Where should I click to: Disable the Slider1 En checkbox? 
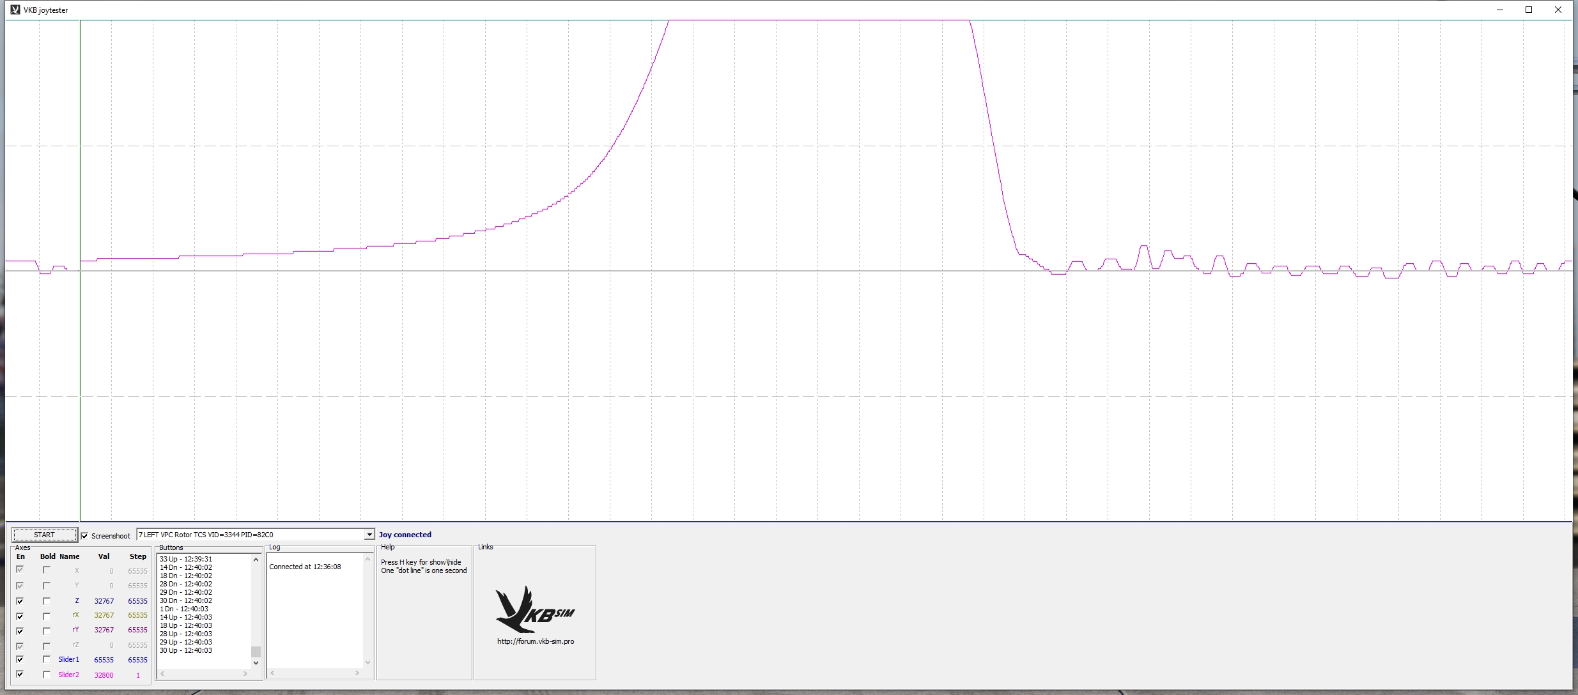pos(20,659)
